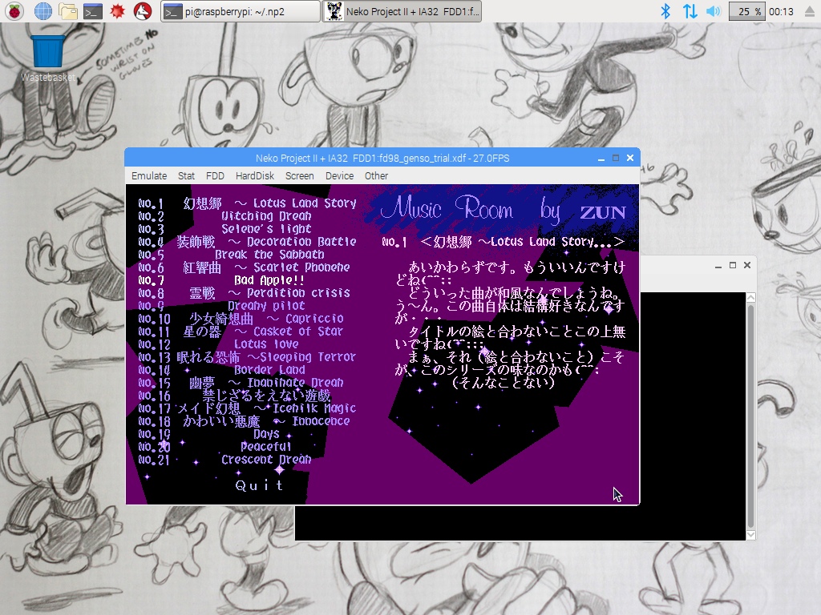The width and height of the screenshot is (821, 615).
Task: Click the Neko Project II title bar
Action: (382, 158)
